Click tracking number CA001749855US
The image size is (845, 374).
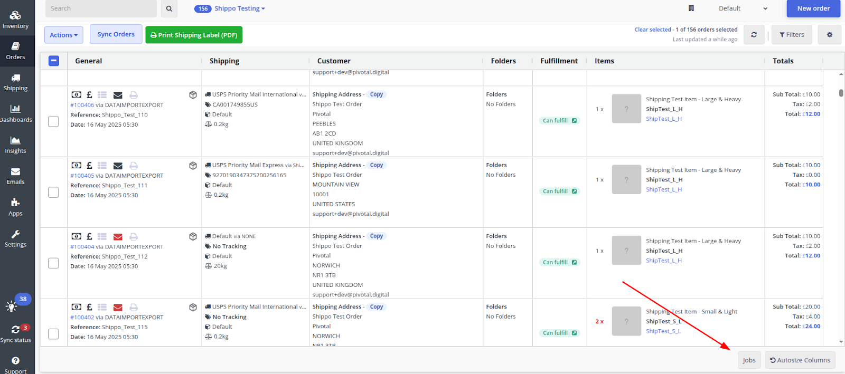coord(235,104)
